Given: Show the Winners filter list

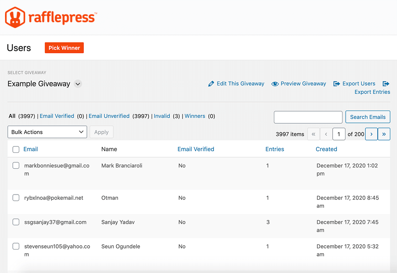Looking at the screenshot, I should (x=195, y=116).
